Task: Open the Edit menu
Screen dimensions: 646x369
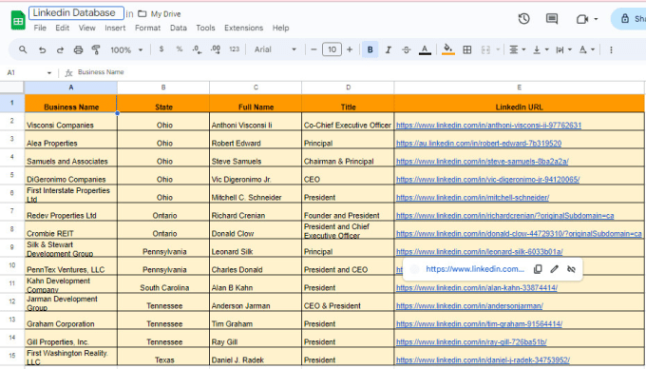Action: (x=62, y=28)
